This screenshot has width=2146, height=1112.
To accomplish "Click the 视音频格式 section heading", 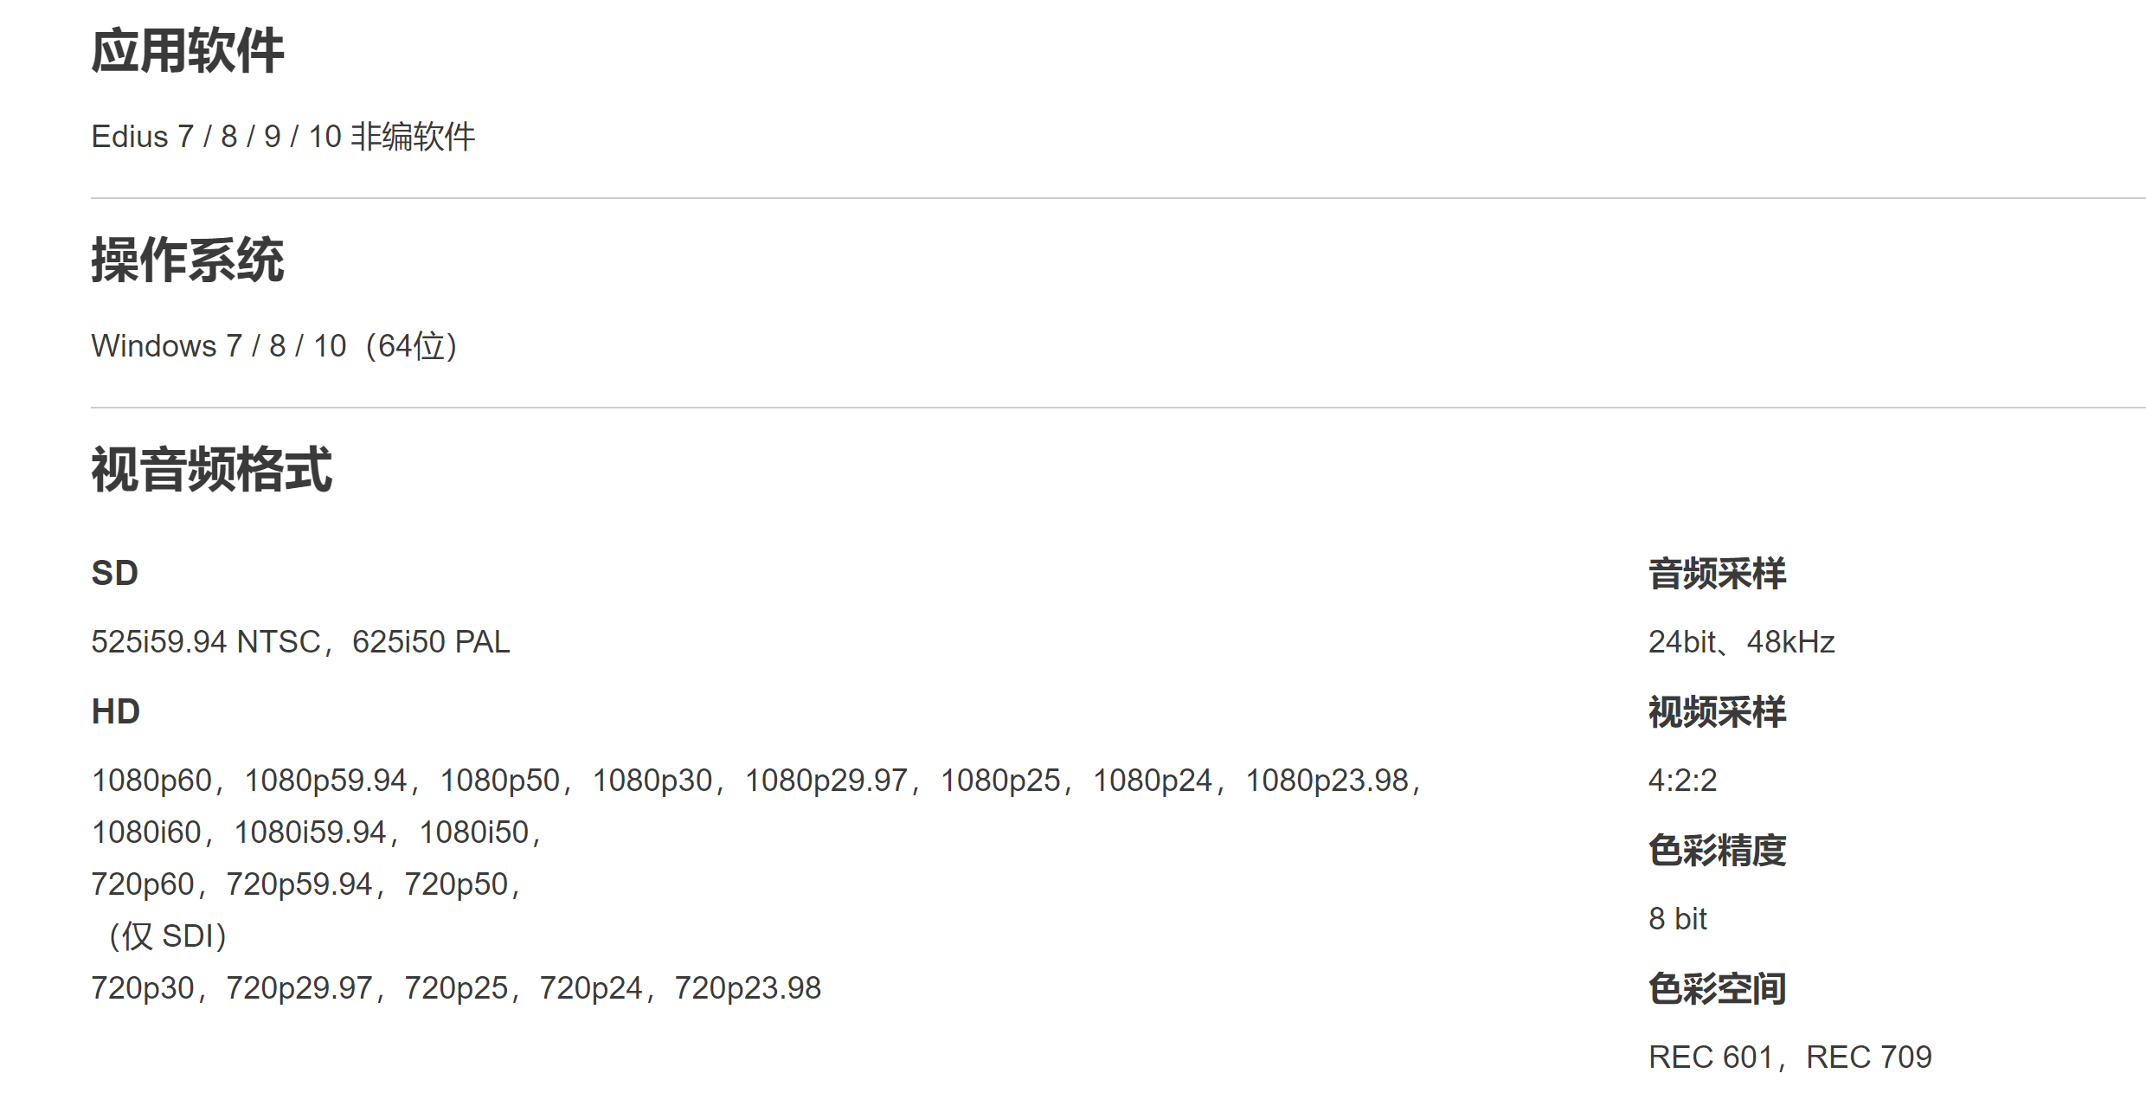I will coord(212,470).
